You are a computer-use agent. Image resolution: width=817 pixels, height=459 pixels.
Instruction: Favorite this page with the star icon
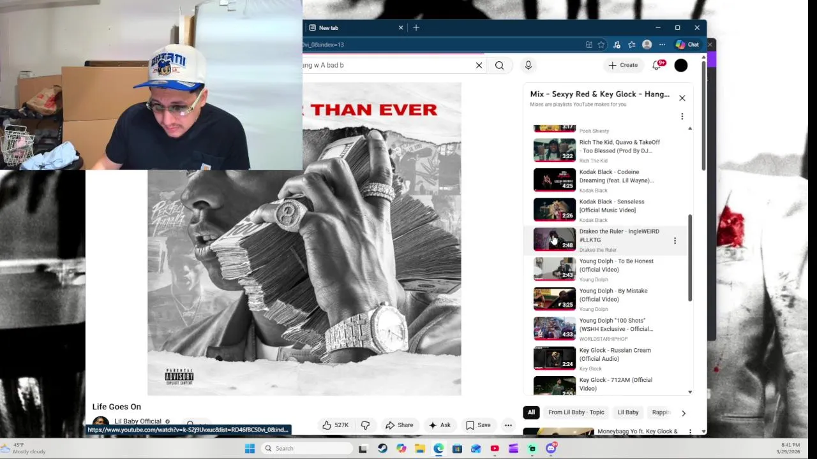tap(601, 45)
